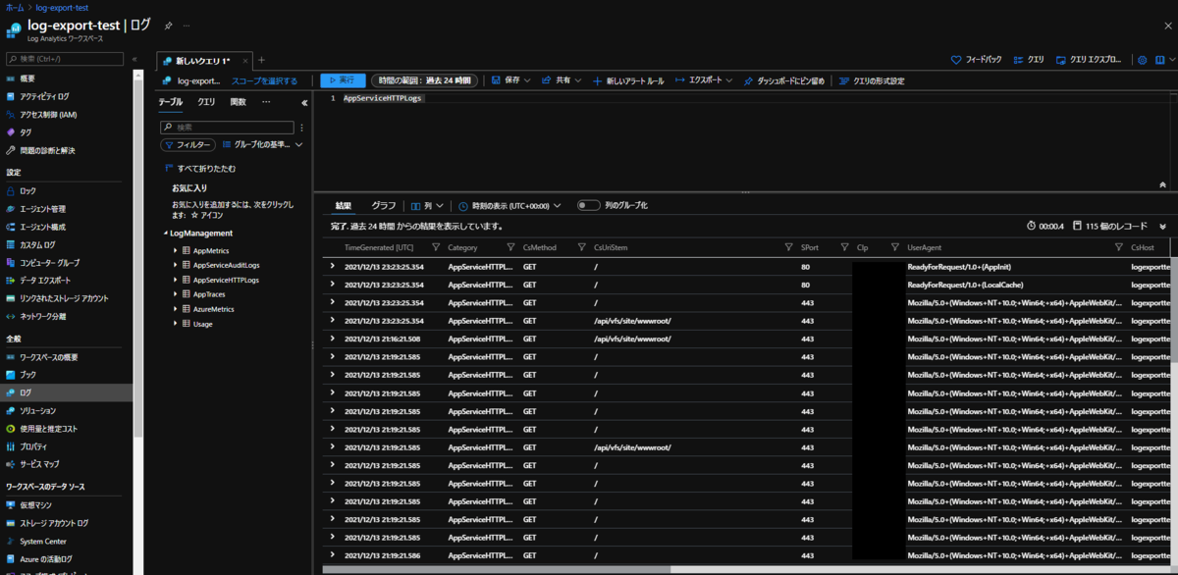Viewport: 1178px width, 575px height.
Task: Collapse the LogManagement group
Action: coord(164,234)
